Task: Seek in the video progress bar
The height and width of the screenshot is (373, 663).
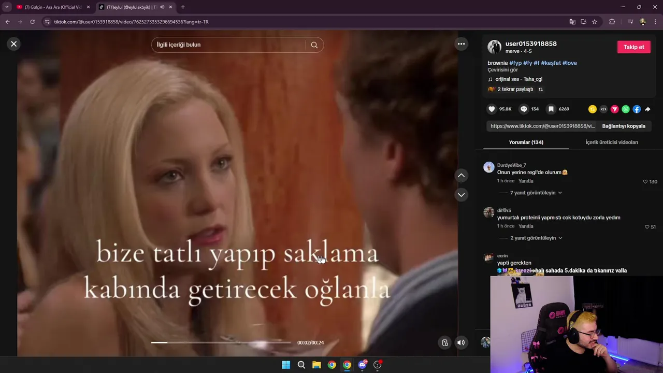Action: pyautogui.click(x=221, y=342)
